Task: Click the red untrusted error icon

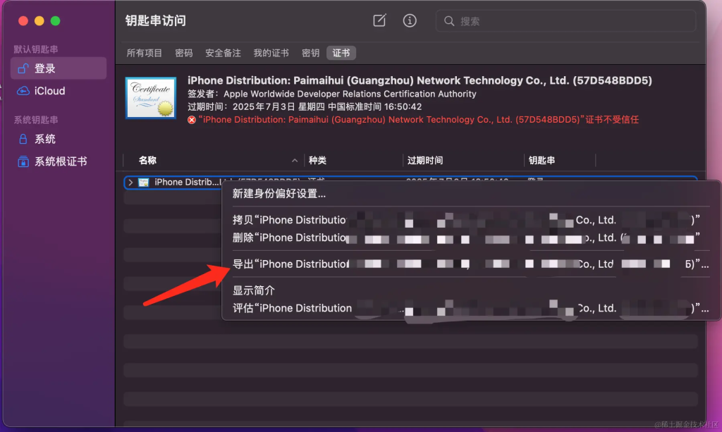Action: click(x=192, y=120)
